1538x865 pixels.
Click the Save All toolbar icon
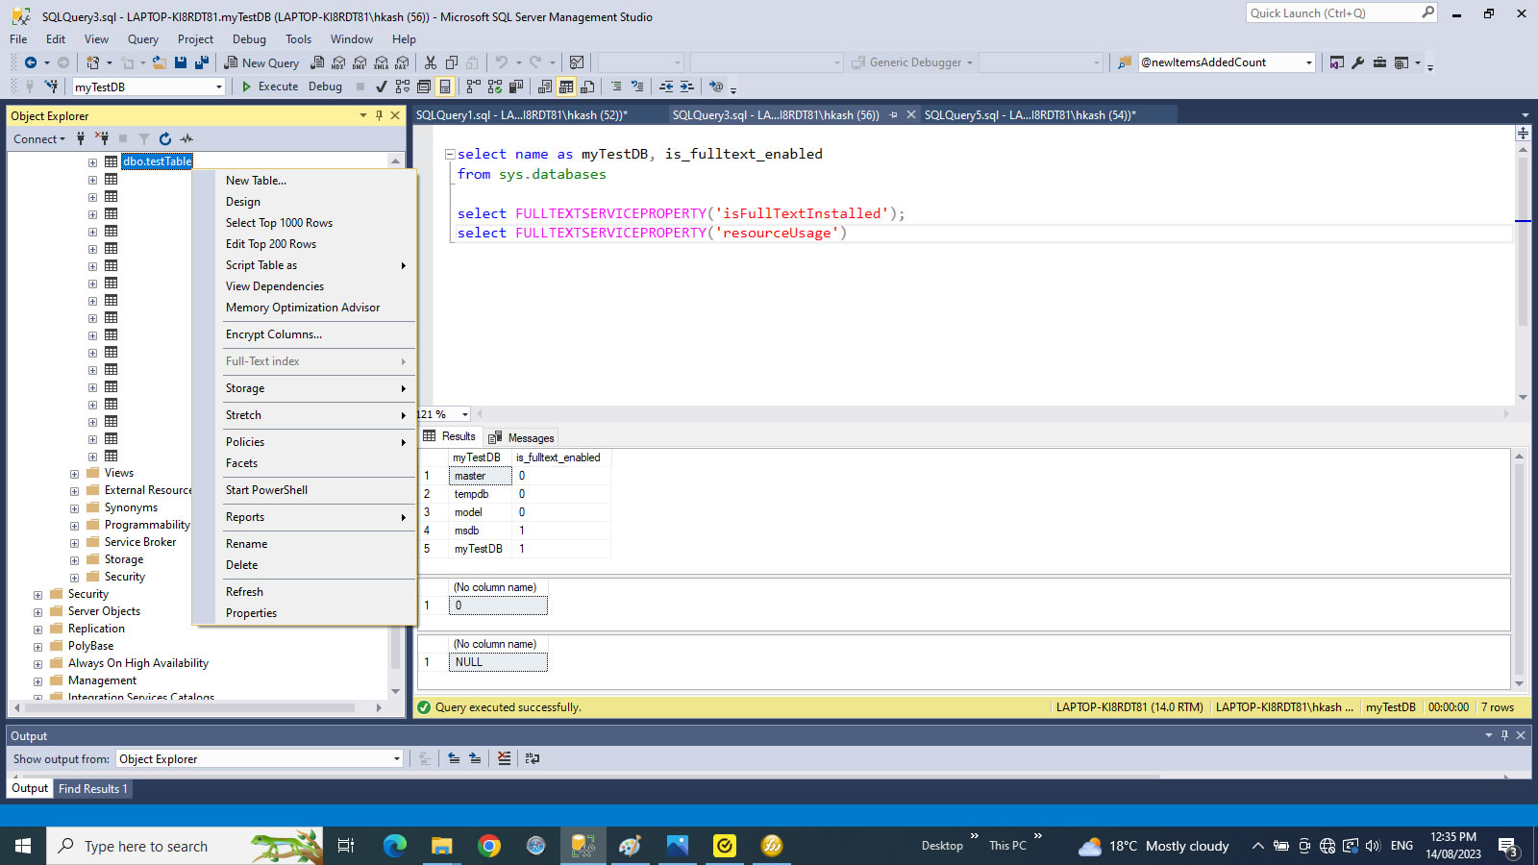(201, 62)
